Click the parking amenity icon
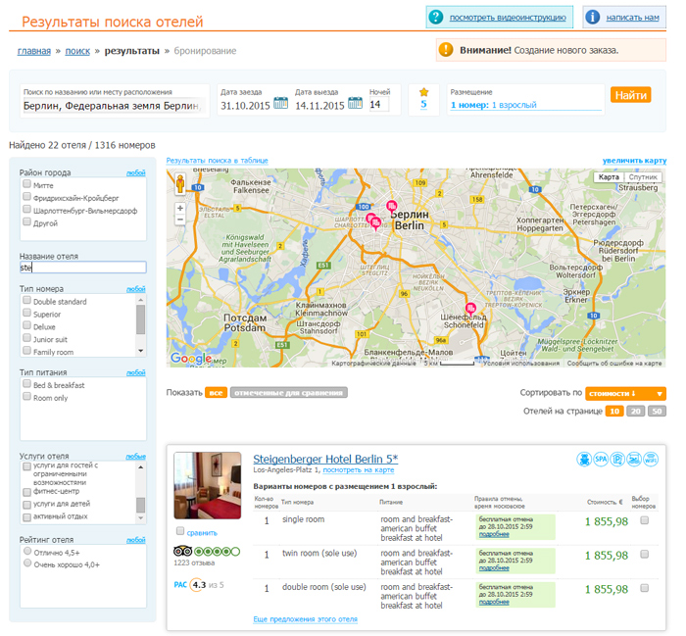Image resolution: width=686 pixels, height=636 pixels. click(617, 460)
